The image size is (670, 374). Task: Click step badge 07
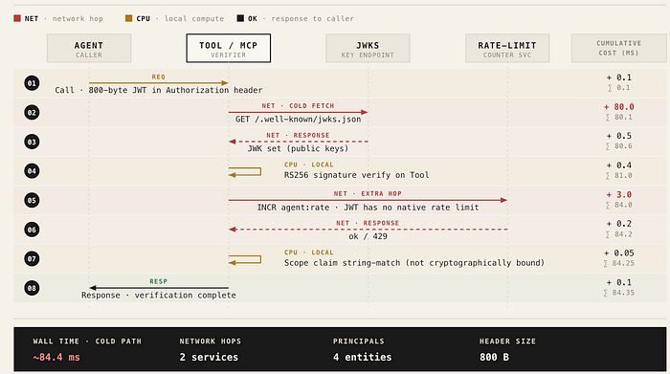point(32,258)
